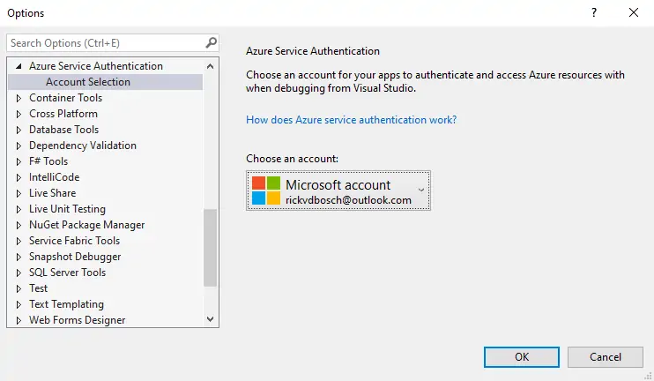Select Web Forms Designer category label
The image size is (654, 381).
(x=78, y=319)
